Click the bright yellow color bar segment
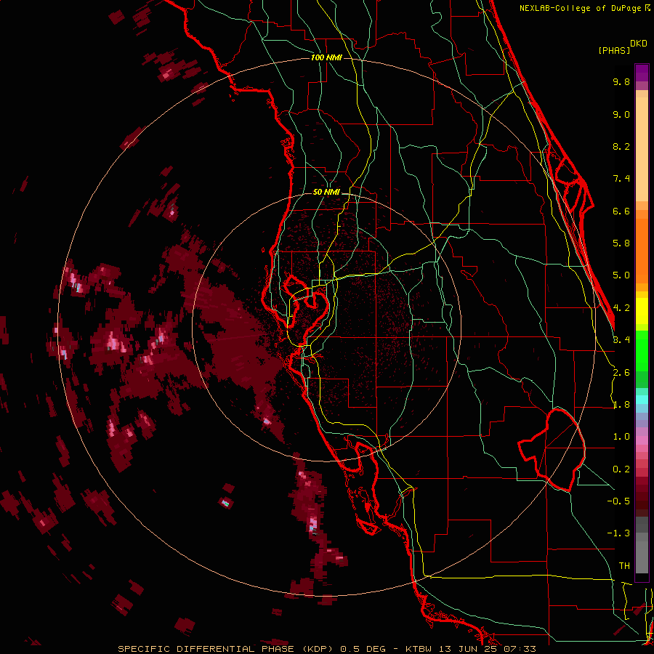 click(x=642, y=311)
